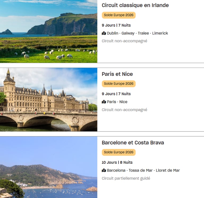
Task: Click Circuit non-accompagné on the Irlande tour
Action: click(x=124, y=41)
